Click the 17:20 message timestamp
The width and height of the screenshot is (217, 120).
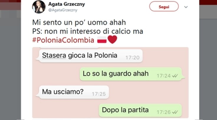point(132,58)
